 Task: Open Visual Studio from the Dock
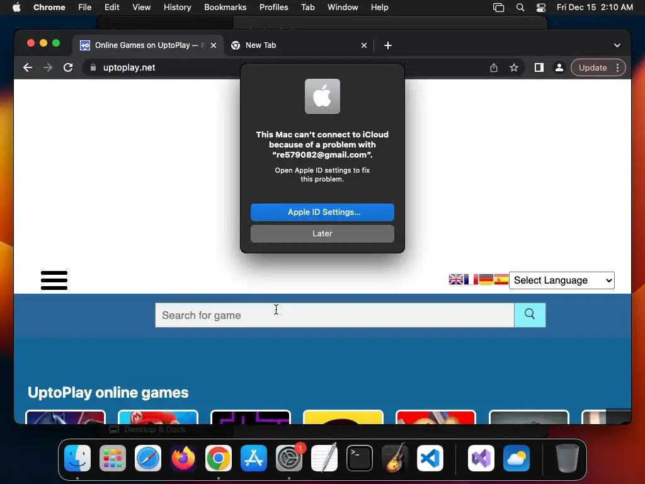coord(481,458)
